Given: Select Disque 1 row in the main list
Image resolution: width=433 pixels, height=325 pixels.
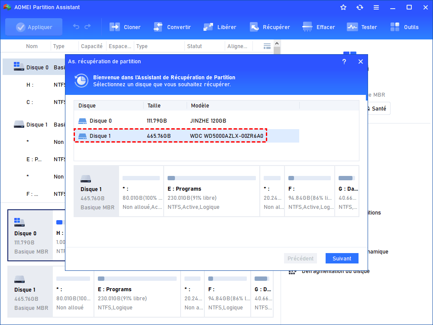Looking at the screenshot, I should click(34, 125).
